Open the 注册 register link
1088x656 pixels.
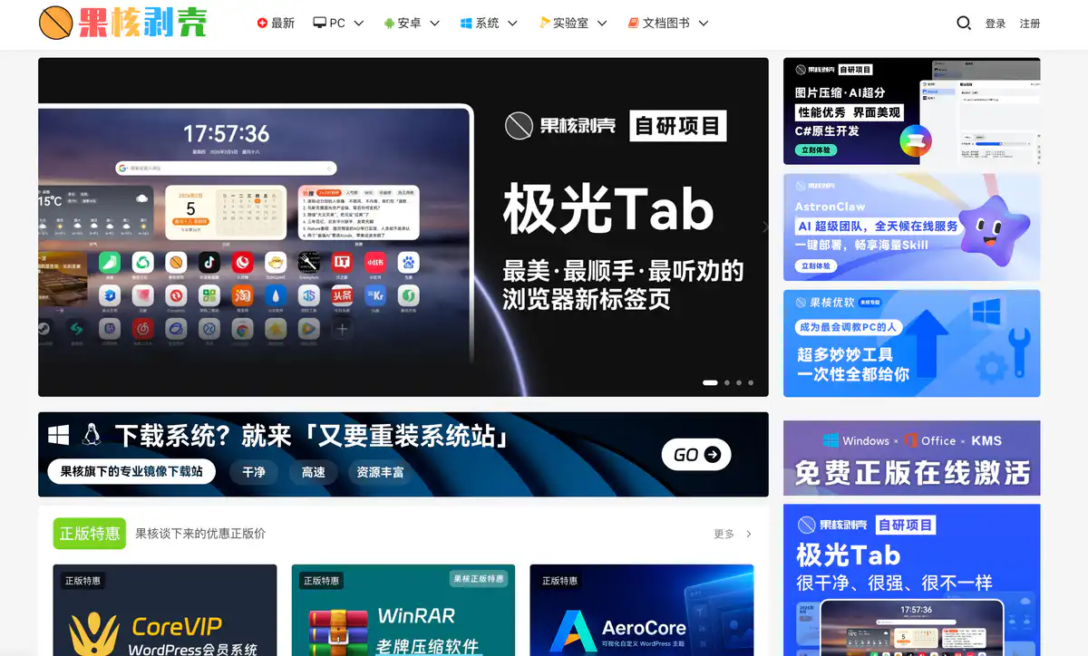pyautogui.click(x=1030, y=24)
